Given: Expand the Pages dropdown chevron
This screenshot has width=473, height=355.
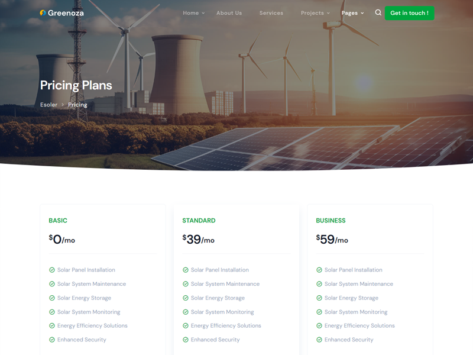Looking at the screenshot, I should pyautogui.click(x=362, y=13).
